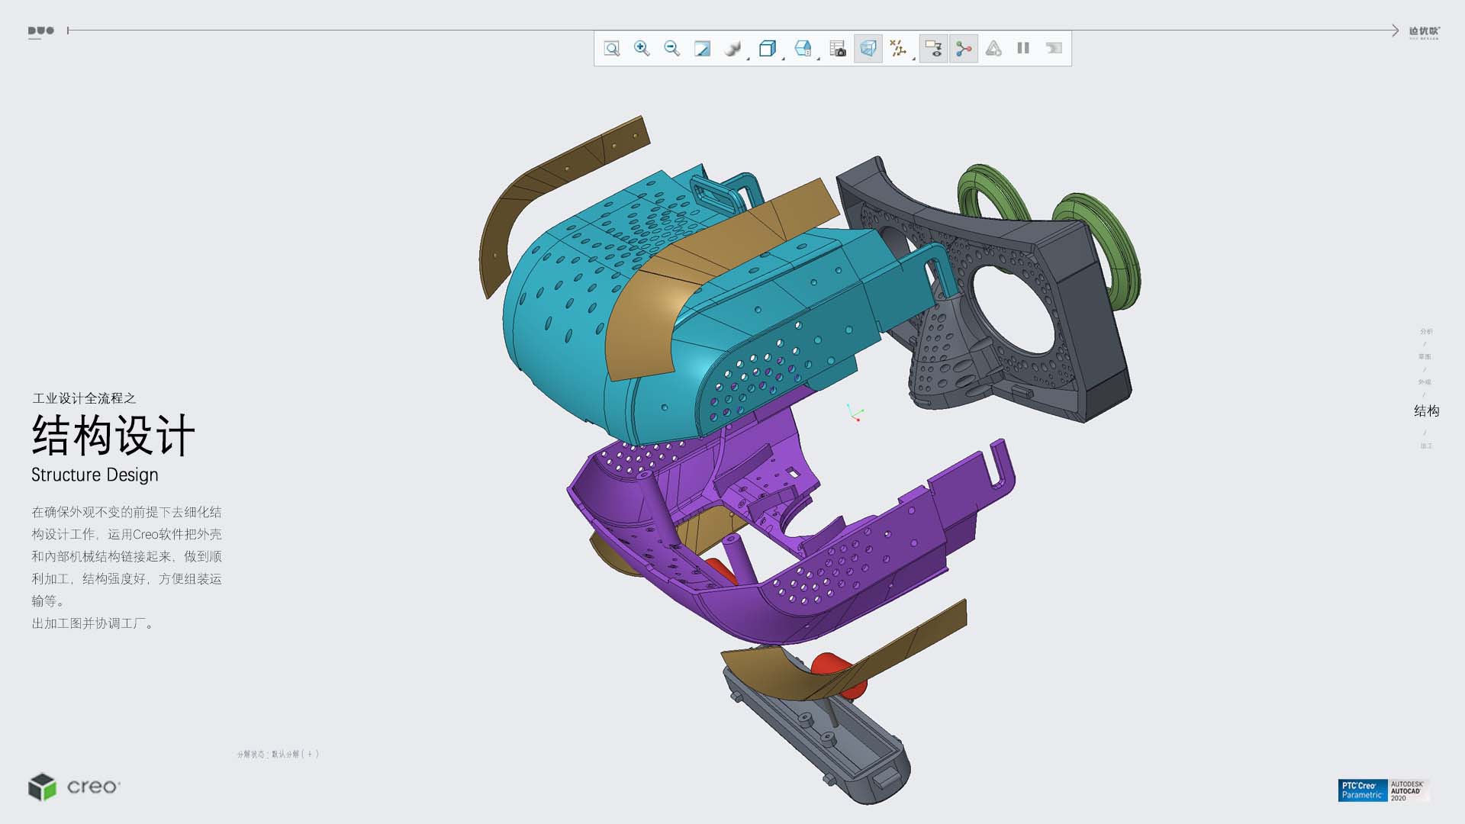Go to the 分析 section tab
Viewport: 1465px width, 824px height.
tap(1426, 331)
